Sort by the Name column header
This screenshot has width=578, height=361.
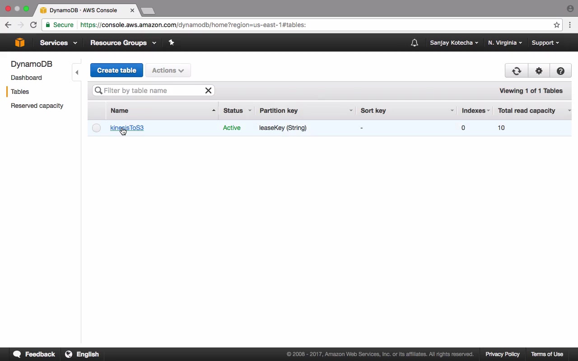click(x=162, y=111)
